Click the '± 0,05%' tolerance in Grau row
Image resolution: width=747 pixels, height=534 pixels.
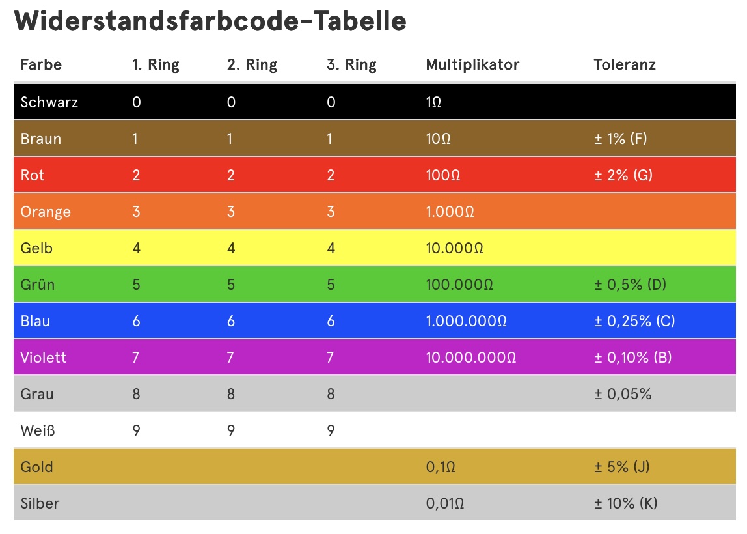click(x=623, y=394)
